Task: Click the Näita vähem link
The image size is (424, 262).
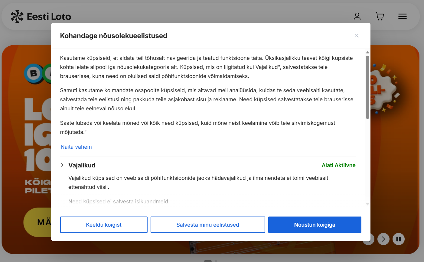Action: [76, 147]
